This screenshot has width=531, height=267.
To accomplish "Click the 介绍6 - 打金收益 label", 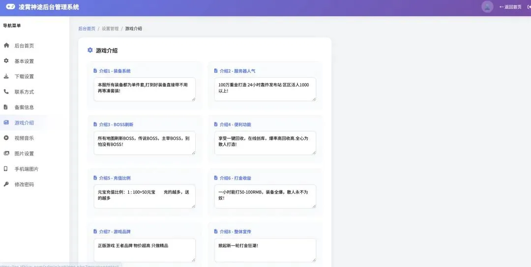I will point(236,178).
